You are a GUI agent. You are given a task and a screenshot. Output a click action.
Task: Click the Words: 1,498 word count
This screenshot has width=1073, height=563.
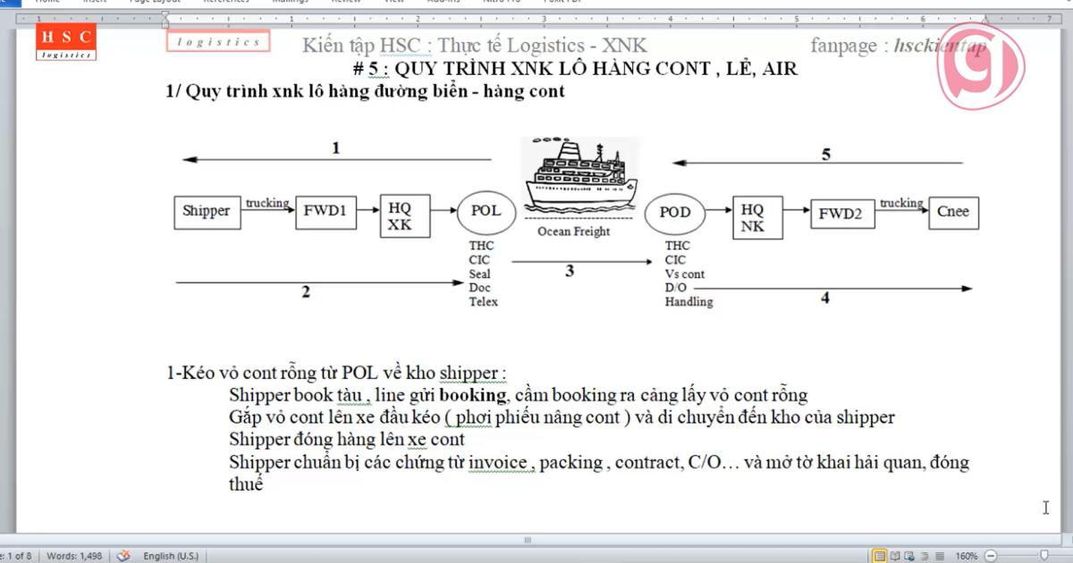coord(74,556)
